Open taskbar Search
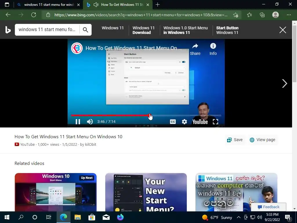Image resolution: width=297 pixels, height=223 pixels. coord(21,217)
